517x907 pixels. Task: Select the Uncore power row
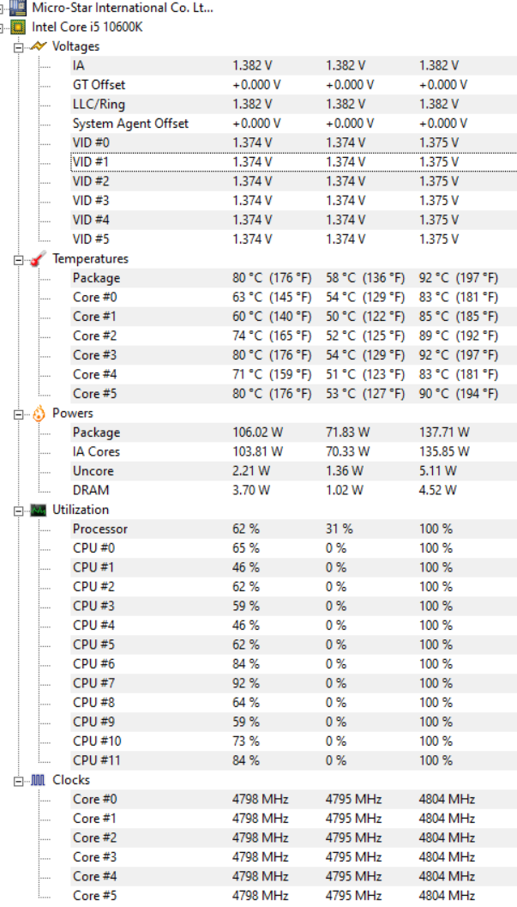(x=93, y=471)
